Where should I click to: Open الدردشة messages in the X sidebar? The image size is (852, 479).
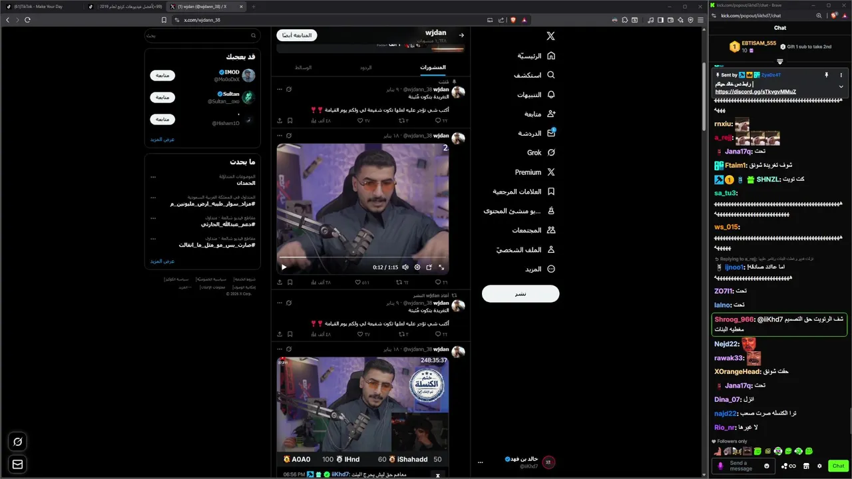tap(537, 133)
